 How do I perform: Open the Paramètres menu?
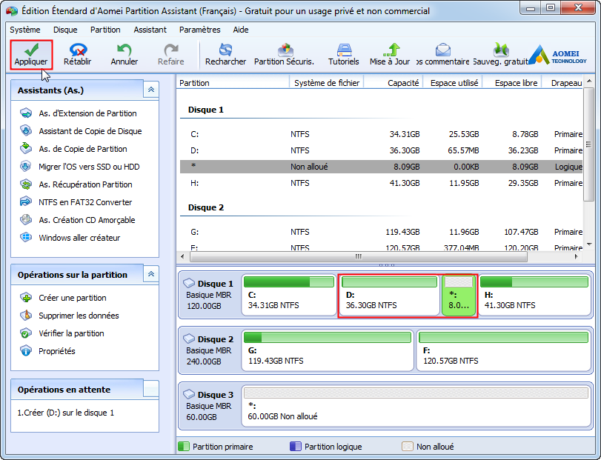tap(199, 30)
